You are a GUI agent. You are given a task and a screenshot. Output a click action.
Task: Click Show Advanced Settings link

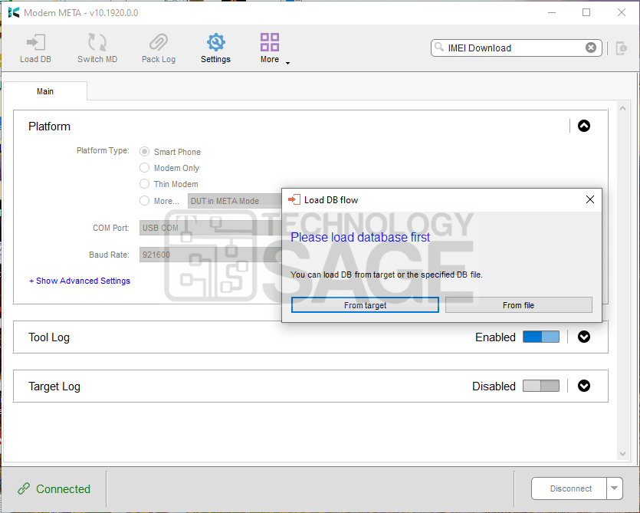[x=80, y=281]
